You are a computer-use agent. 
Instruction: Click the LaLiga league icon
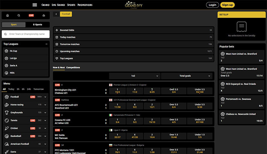coord(6,58)
